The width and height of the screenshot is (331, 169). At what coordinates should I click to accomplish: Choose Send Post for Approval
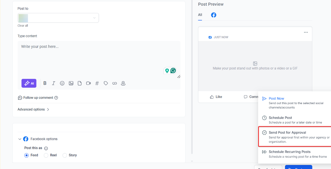(287, 133)
